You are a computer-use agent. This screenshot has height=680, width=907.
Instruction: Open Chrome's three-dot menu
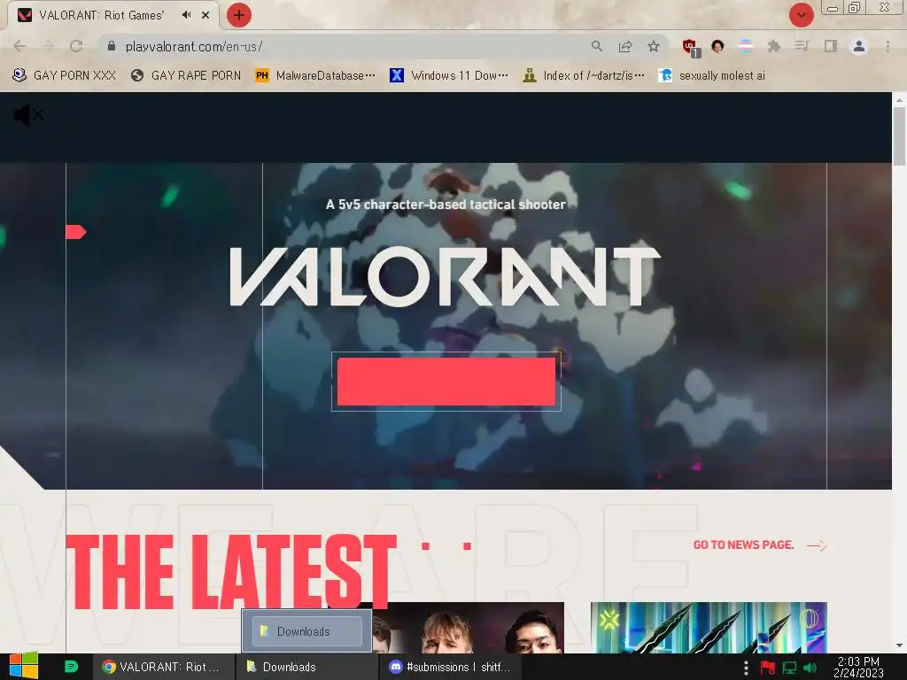[888, 46]
